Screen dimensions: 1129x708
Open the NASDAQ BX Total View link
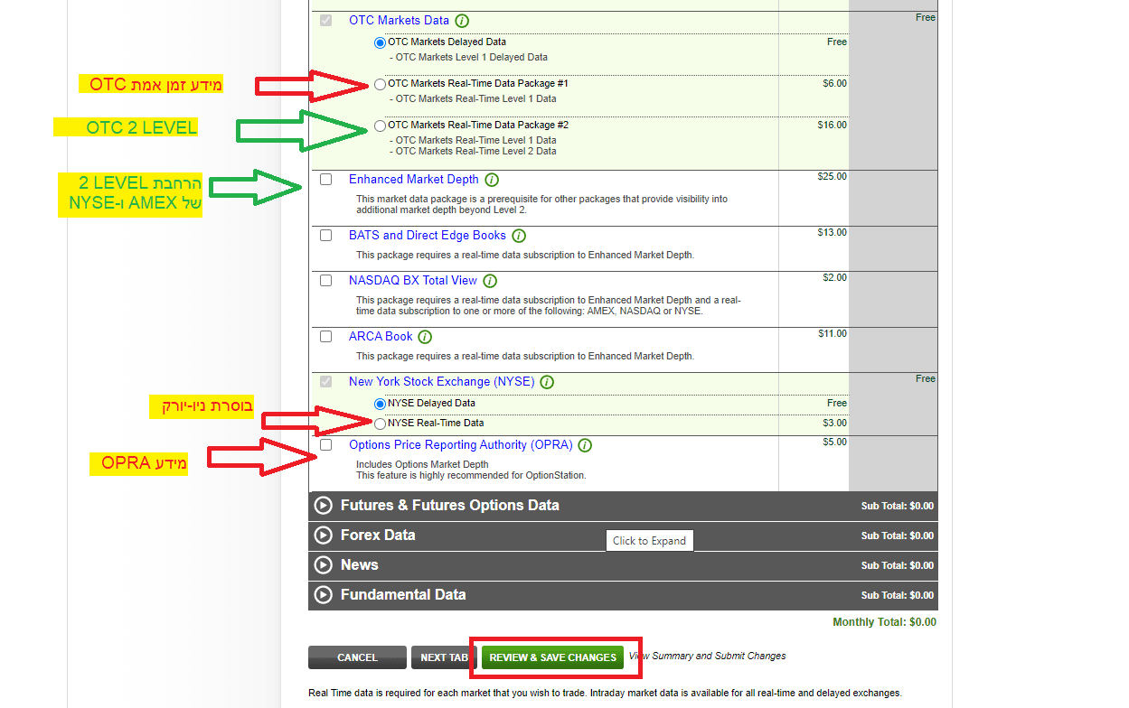413,281
